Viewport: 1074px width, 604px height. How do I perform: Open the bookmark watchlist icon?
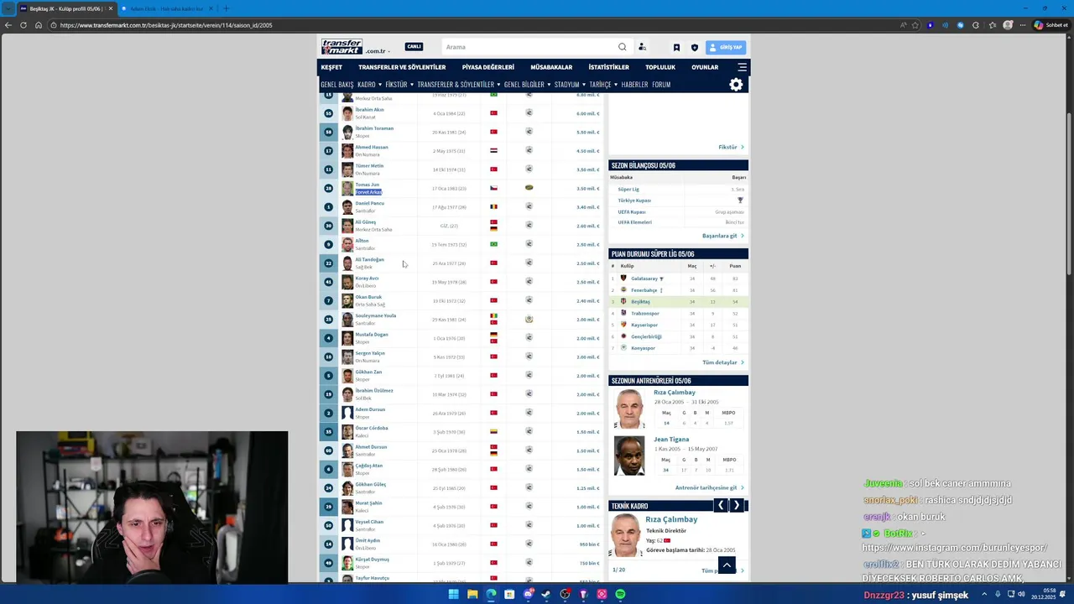point(676,47)
